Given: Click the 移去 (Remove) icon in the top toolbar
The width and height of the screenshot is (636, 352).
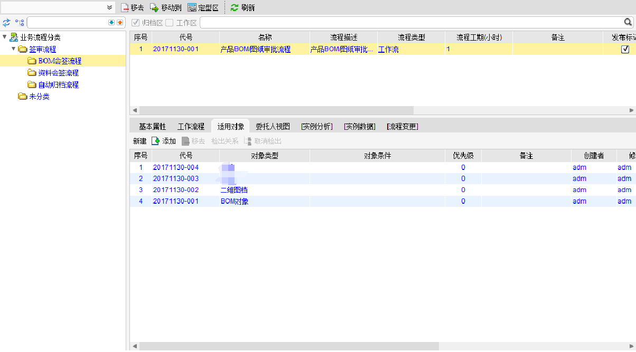Looking at the screenshot, I should pyautogui.click(x=125, y=8).
